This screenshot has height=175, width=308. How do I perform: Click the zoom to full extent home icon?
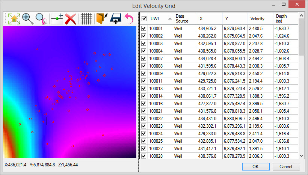pos(14,19)
